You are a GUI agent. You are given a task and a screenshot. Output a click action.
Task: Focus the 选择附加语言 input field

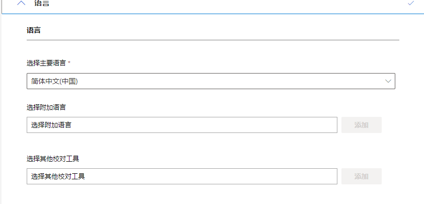[x=182, y=125]
